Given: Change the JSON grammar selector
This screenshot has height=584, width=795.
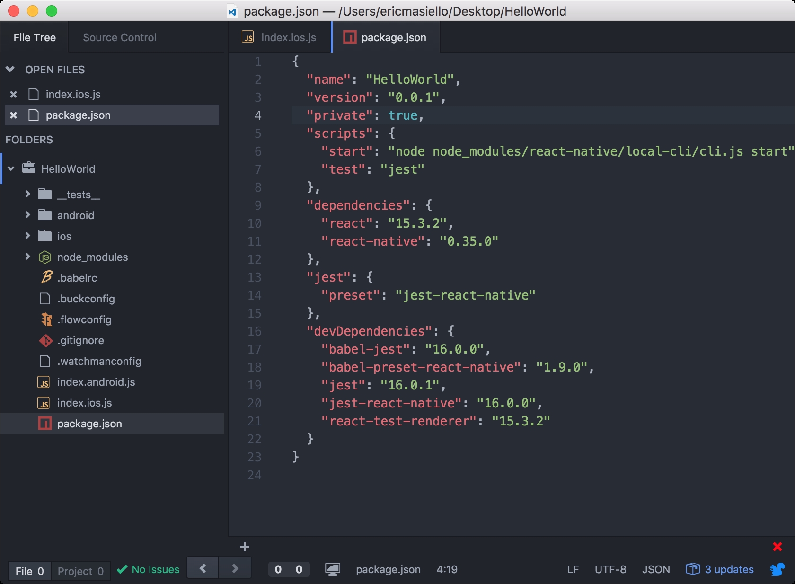Looking at the screenshot, I should click(656, 569).
